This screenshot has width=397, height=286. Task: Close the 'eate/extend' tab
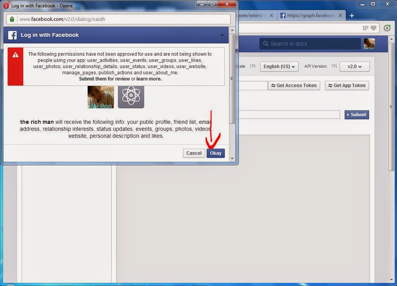click(x=271, y=15)
